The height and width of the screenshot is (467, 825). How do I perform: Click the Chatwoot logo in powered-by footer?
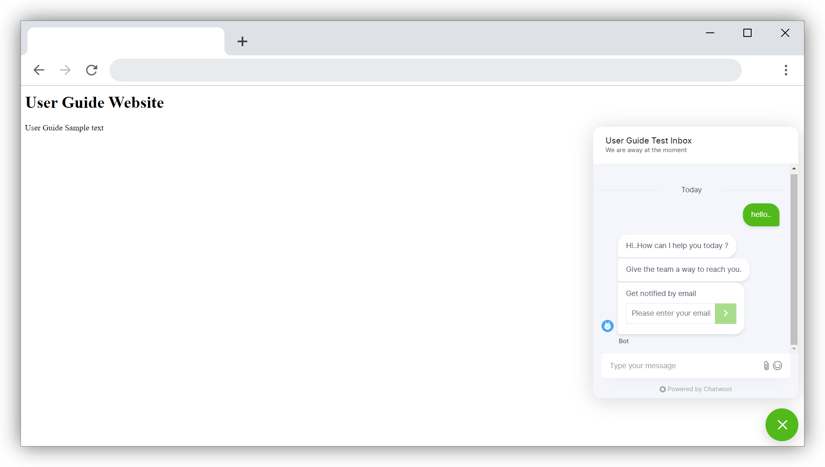pyautogui.click(x=663, y=389)
